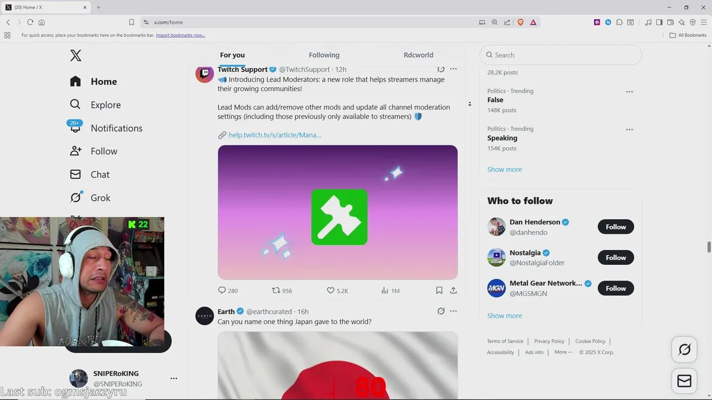Switch to the For you tab
712x400 pixels.
click(x=233, y=55)
